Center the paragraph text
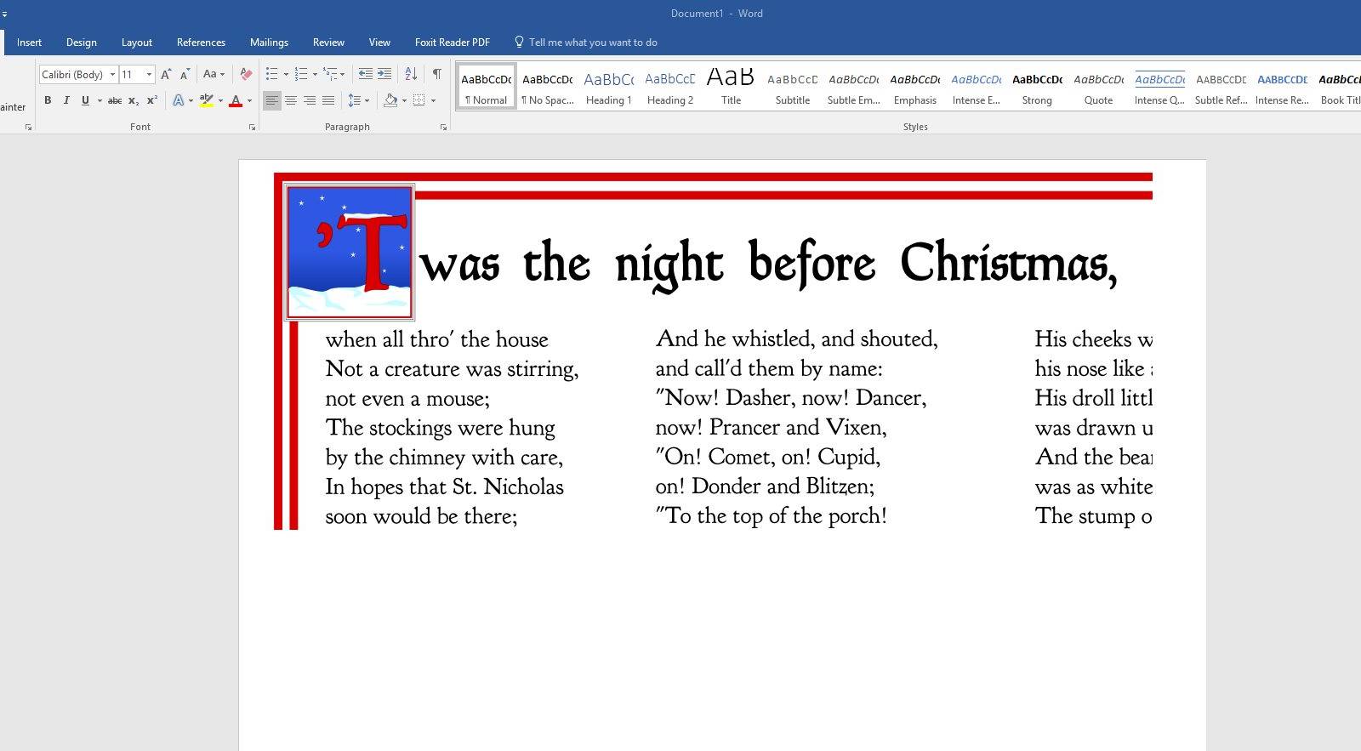 [291, 100]
